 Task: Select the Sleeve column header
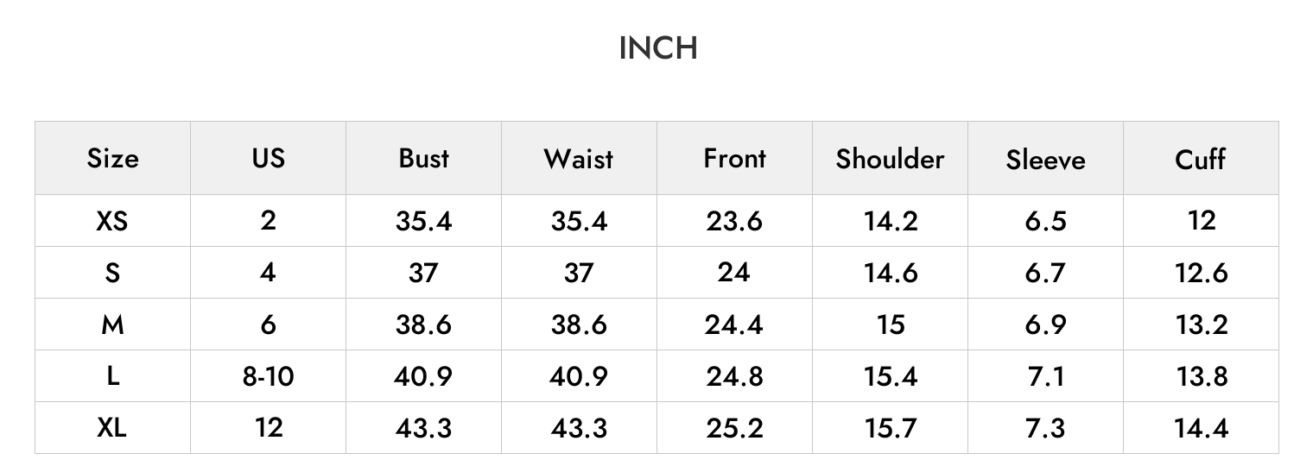[x=1045, y=160]
